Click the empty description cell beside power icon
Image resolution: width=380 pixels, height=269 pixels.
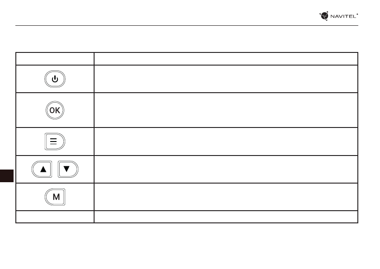pos(226,79)
